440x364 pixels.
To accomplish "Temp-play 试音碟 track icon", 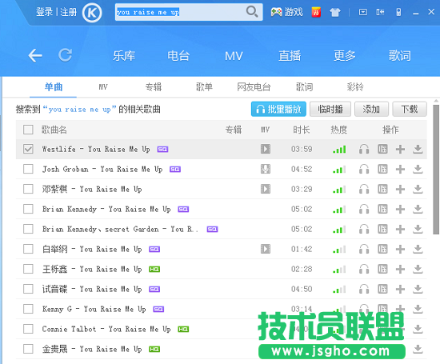I will click(x=382, y=289).
